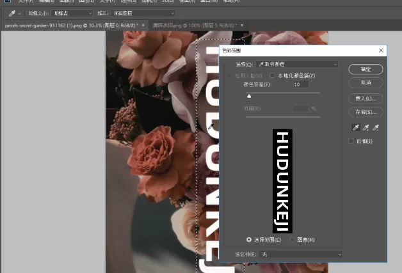Click the 取样大小: label in the options bar
Screen dimensions: 402x273
pyautogui.click(x=38, y=13)
